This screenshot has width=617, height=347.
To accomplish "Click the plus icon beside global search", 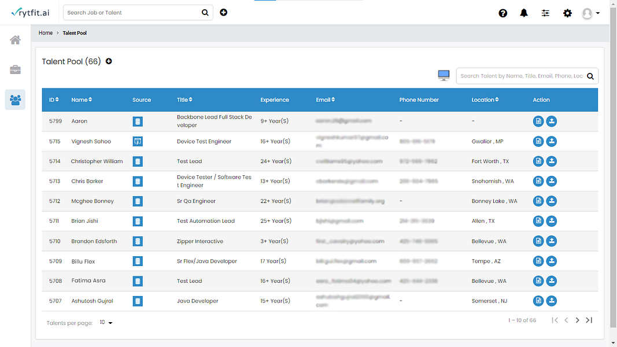I will [x=224, y=13].
